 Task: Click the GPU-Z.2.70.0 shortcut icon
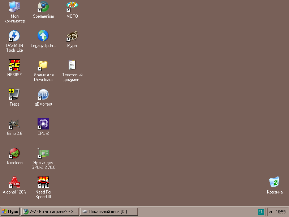pos(43,153)
